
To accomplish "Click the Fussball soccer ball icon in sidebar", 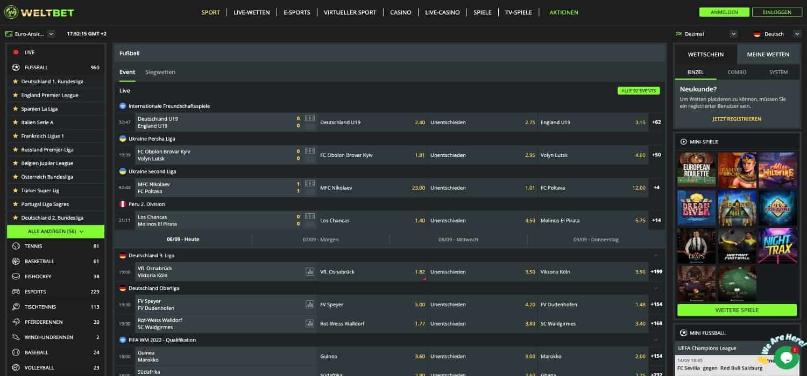I will 16,67.
